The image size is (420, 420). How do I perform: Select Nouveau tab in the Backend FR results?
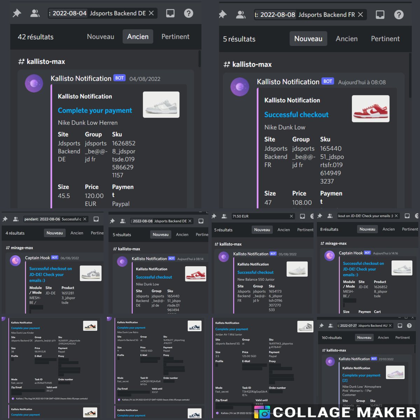tap(308, 38)
